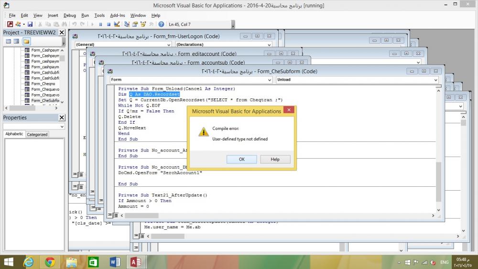This screenshot has width=478, height=269.
Task: Click the project tree scroll-up arrow
Action: pyautogui.click(x=62, y=50)
